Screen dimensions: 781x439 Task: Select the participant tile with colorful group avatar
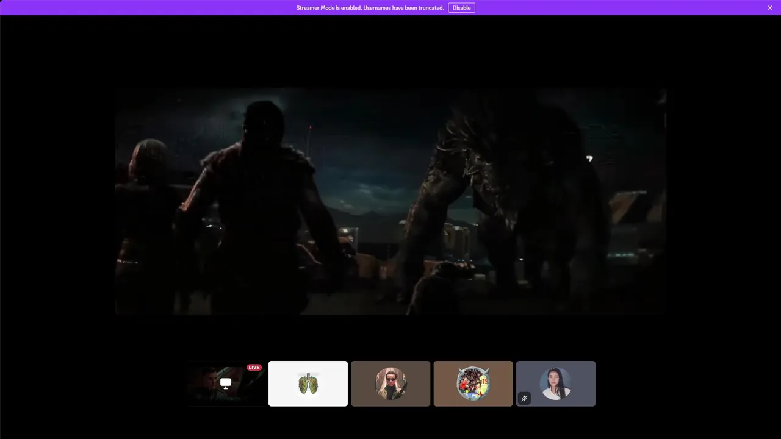pos(473,384)
